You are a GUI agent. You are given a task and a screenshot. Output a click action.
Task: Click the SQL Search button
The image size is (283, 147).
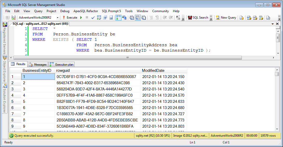pyautogui.click(x=198, y=18)
